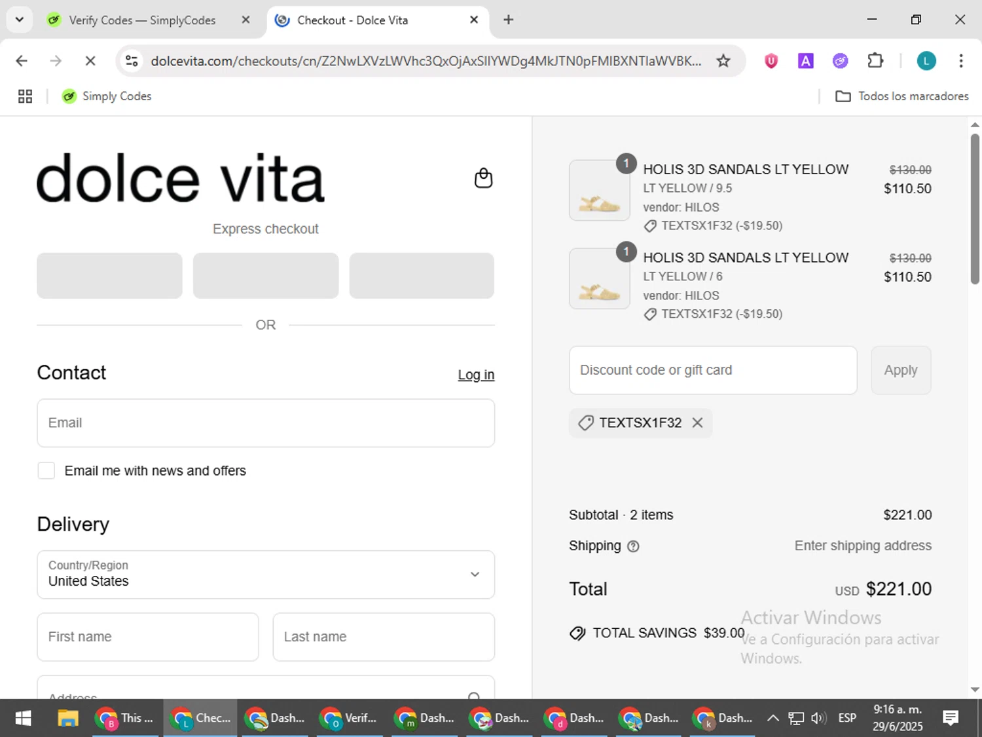Image resolution: width=982 pixels, height=737 pixels.
Task: Switch to the 'This ...' Chrome taskbar window
Action: point(125,719)
